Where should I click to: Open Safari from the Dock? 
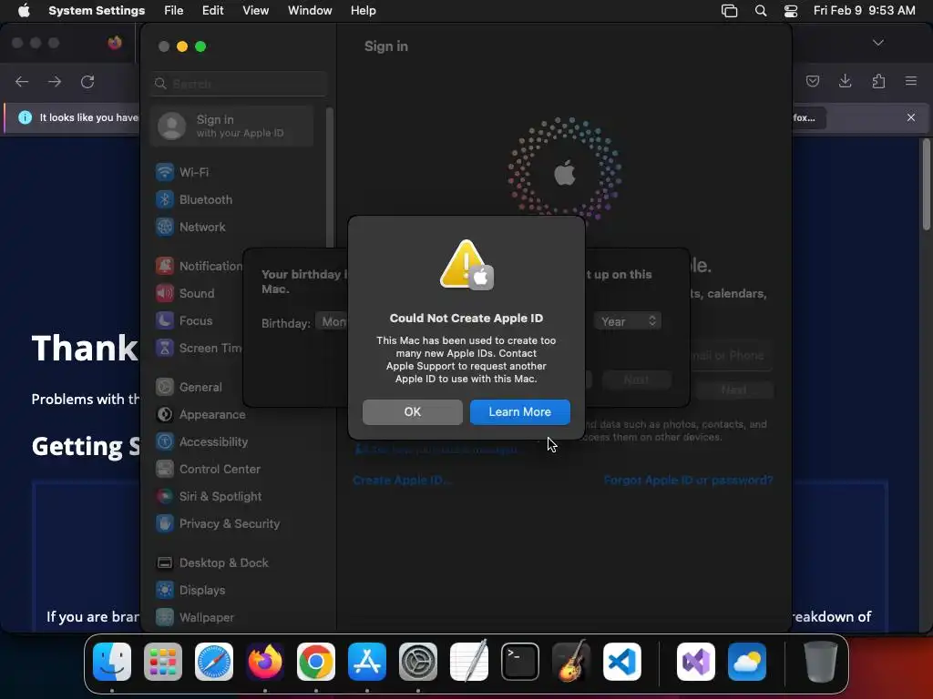[214, 662]
